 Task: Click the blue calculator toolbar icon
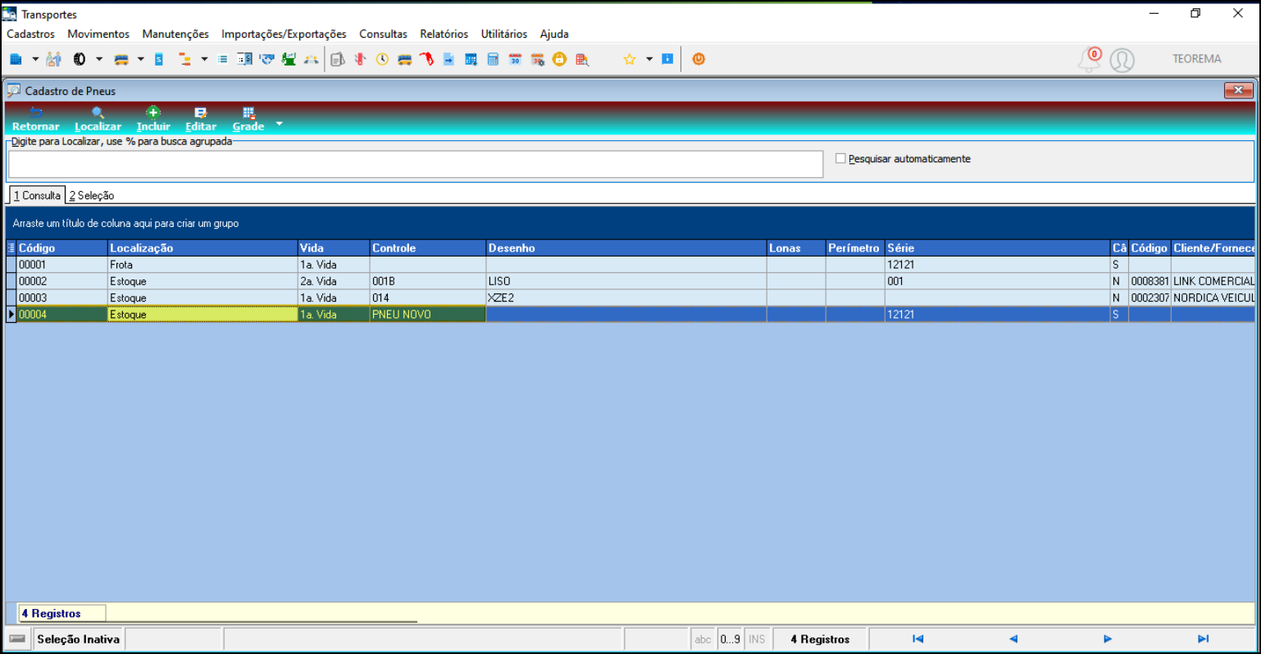click(x=493, y=59)
